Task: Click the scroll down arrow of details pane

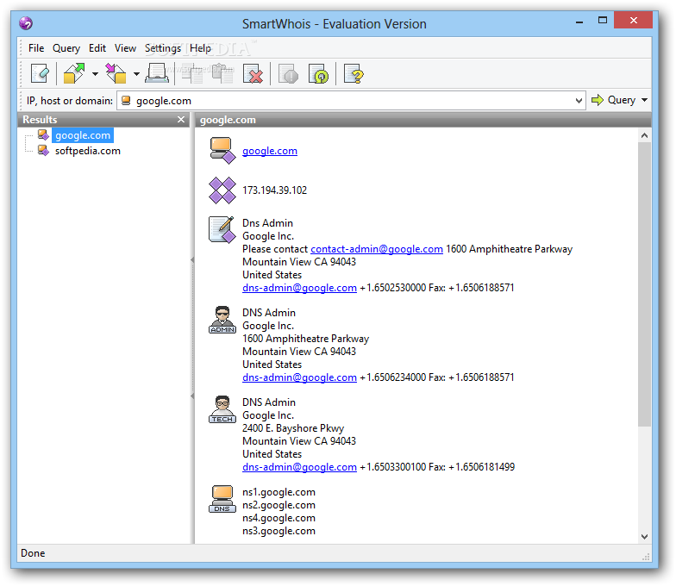Action: pos(645,536)
